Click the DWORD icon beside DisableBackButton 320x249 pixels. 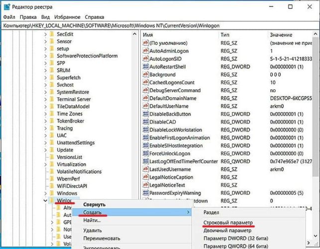click(145, 114)
